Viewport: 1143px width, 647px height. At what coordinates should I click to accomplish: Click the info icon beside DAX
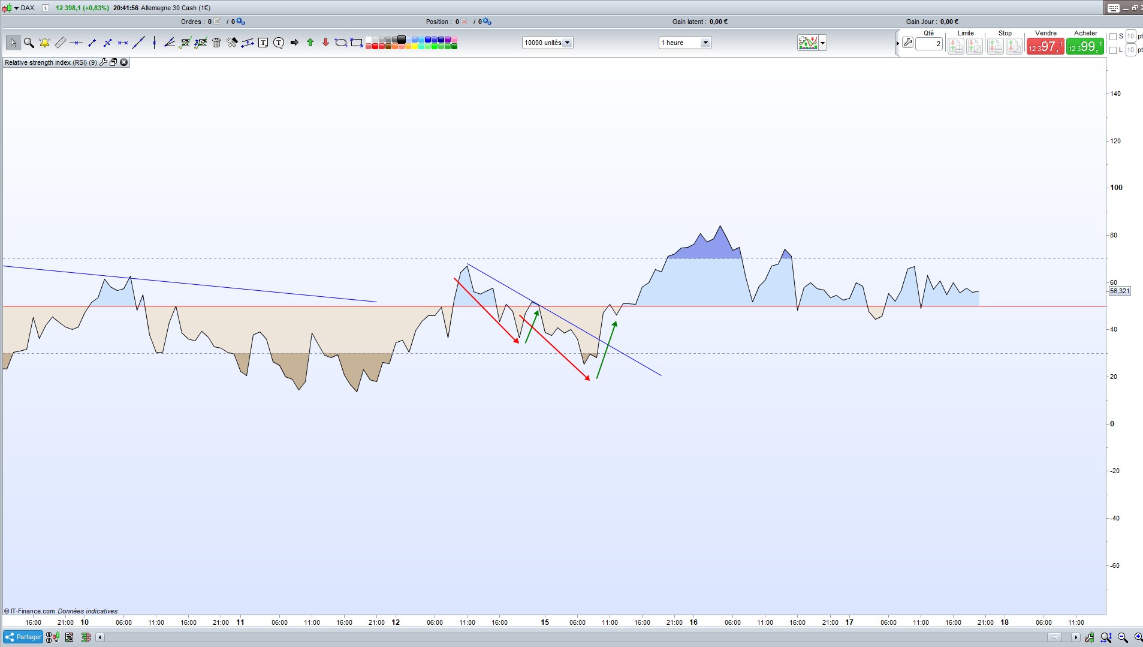[x=46, y=8]
